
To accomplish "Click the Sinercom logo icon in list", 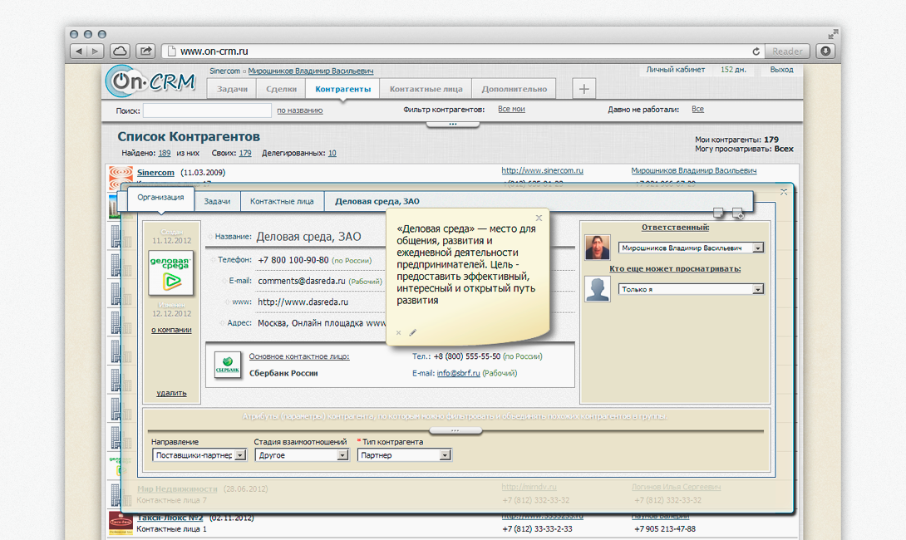I will 121,176.
